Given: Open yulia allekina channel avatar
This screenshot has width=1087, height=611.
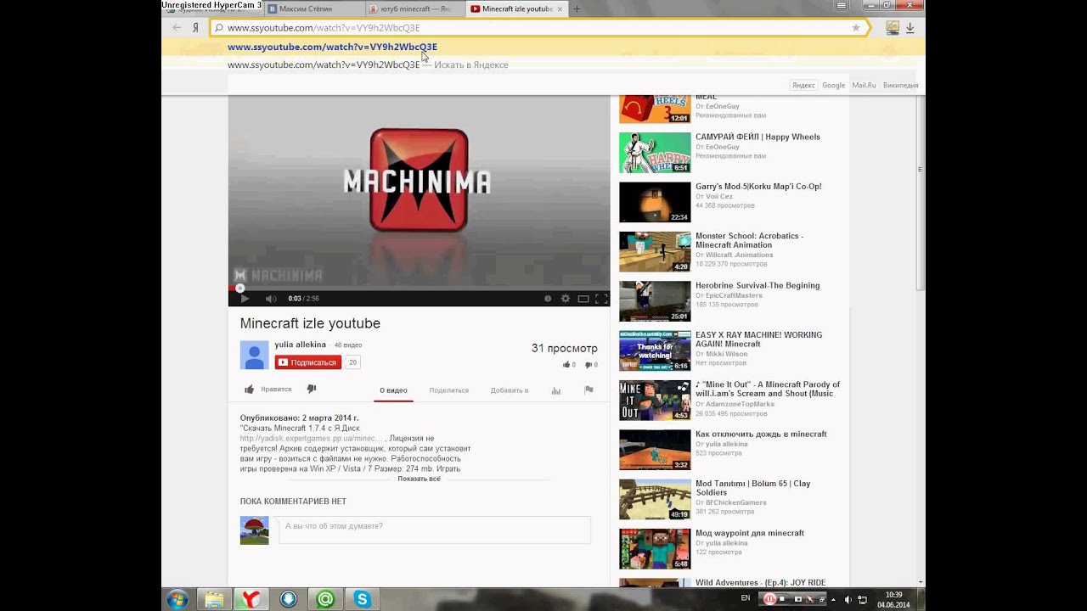Looking at the screenshot, I should tap(255, 356).
